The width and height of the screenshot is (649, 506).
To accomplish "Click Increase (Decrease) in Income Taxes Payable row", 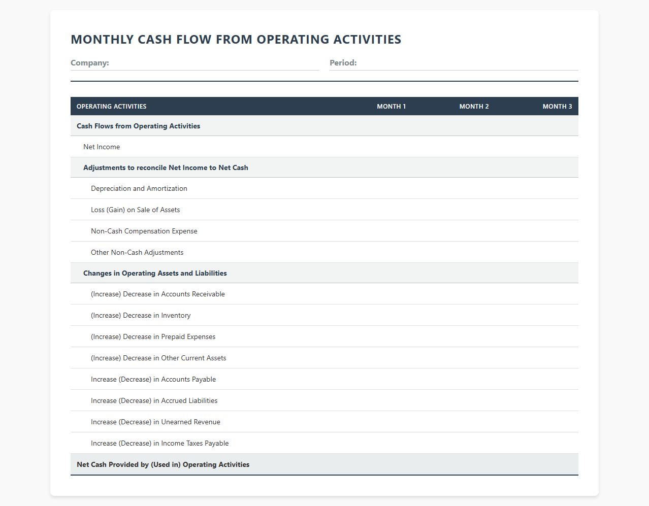I will tap(324, 443).
